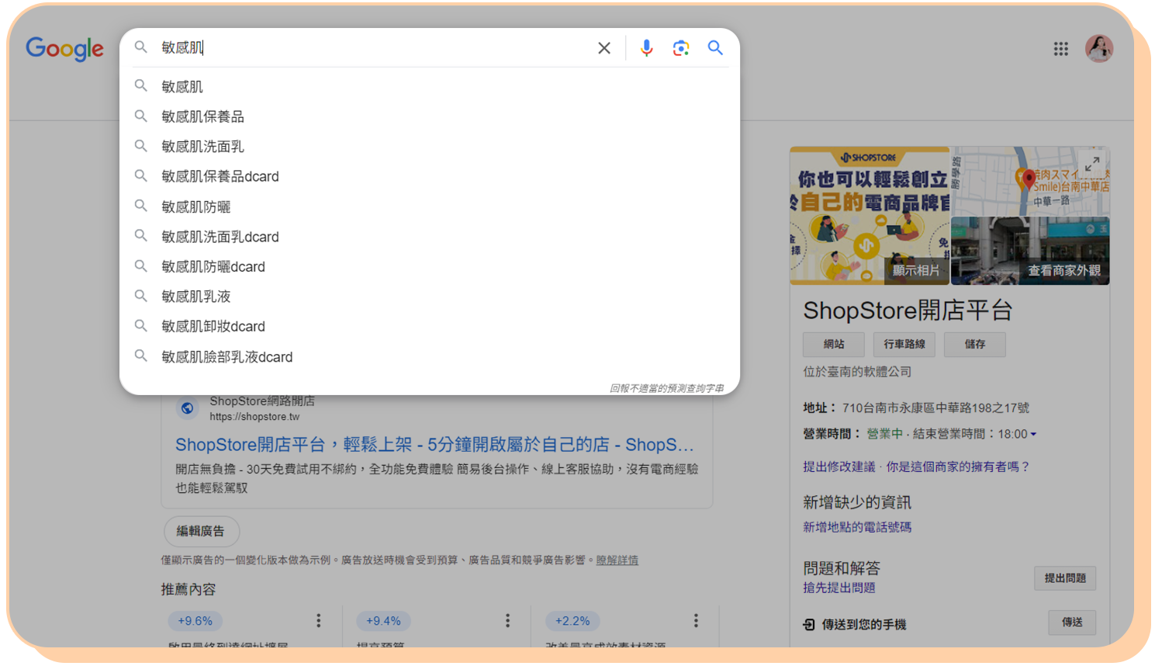Select suggestion 敏感肌 at top of list

(430, 86)
